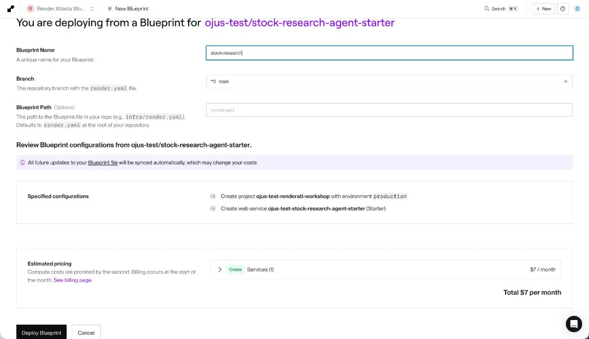
Task: Open the ojus-test/stock-research-agent-starter repository link
Action: [299, 22]
